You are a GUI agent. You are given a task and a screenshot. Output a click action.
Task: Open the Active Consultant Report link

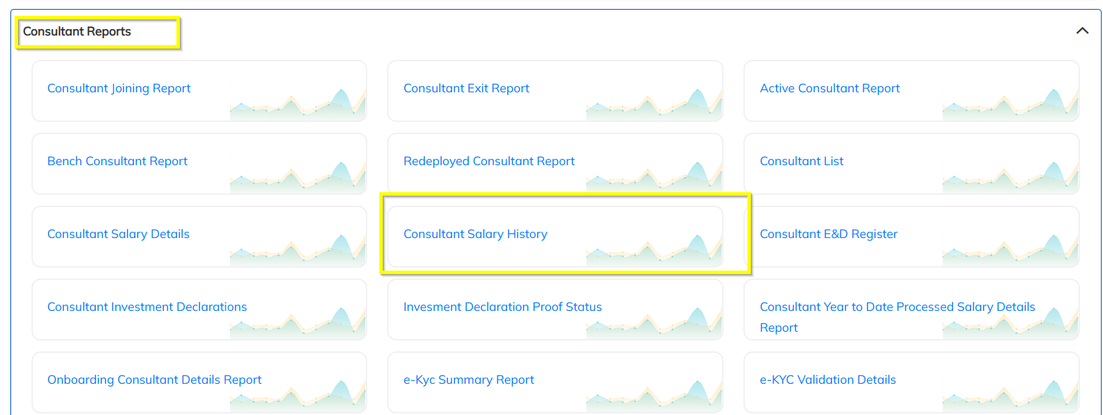(x=829, y=88)
